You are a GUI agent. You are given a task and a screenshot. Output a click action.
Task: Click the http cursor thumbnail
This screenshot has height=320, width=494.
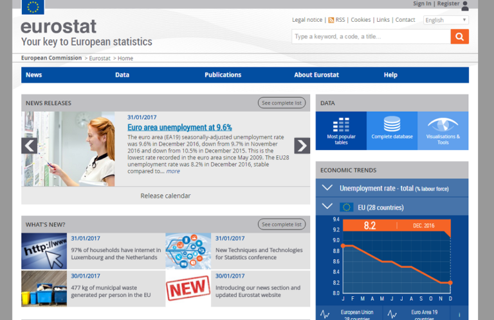[44, 251]
